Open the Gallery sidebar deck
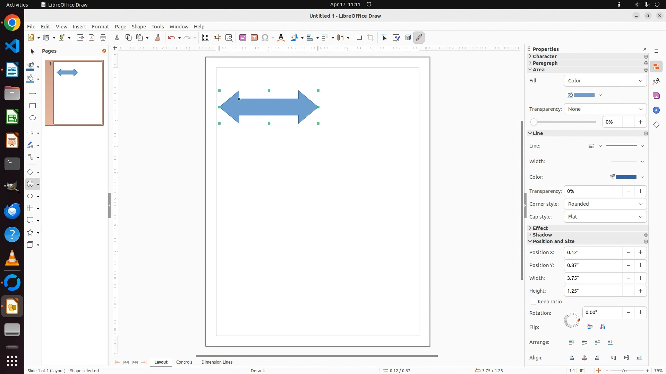Screen dimensions: 666x374 coord(656,96)
